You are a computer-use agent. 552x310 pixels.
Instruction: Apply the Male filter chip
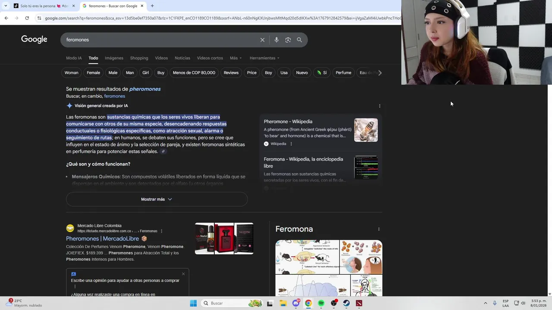(113, 73)
